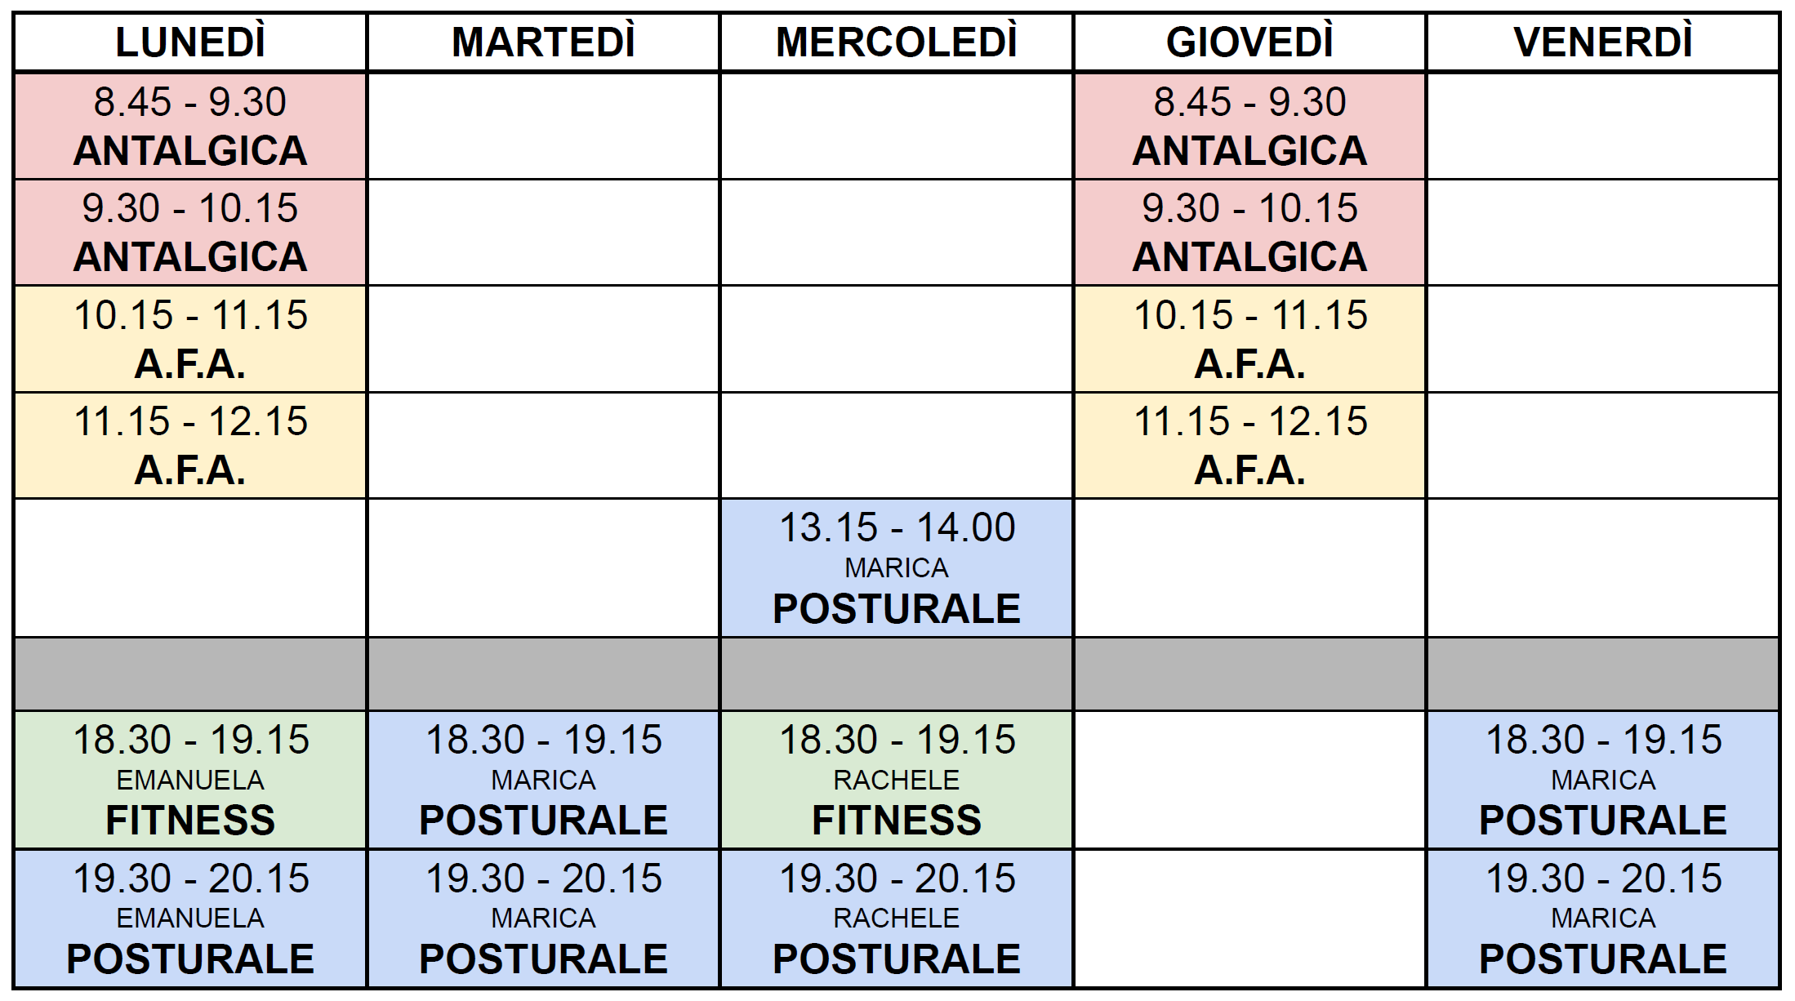Viewport: 1795px width, 1001px height.
Task: Click the MERCOLEDÌ header cell
Action: tap(896, 42)
